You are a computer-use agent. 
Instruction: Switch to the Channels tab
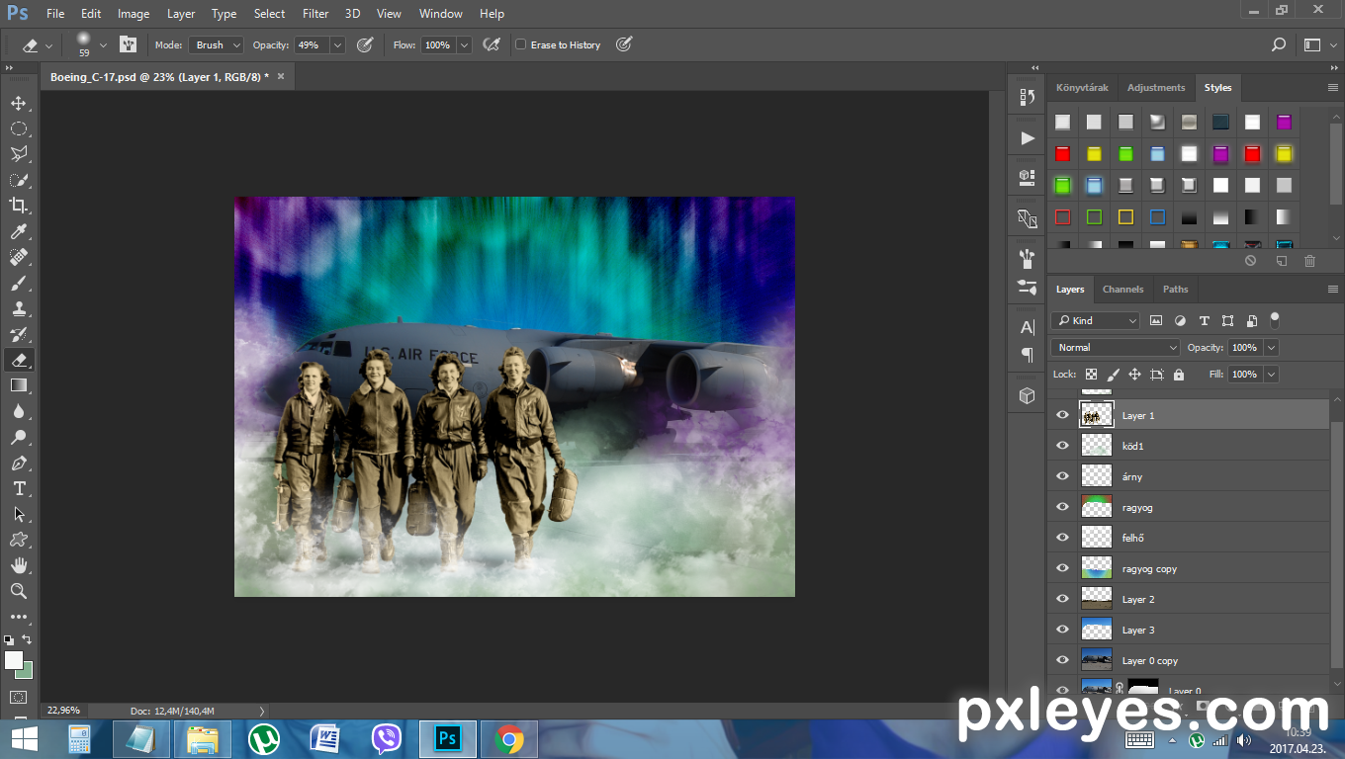click(1122, 290)
